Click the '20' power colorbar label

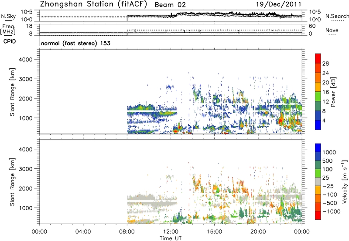pyautogui.click(x=325, y=83)
